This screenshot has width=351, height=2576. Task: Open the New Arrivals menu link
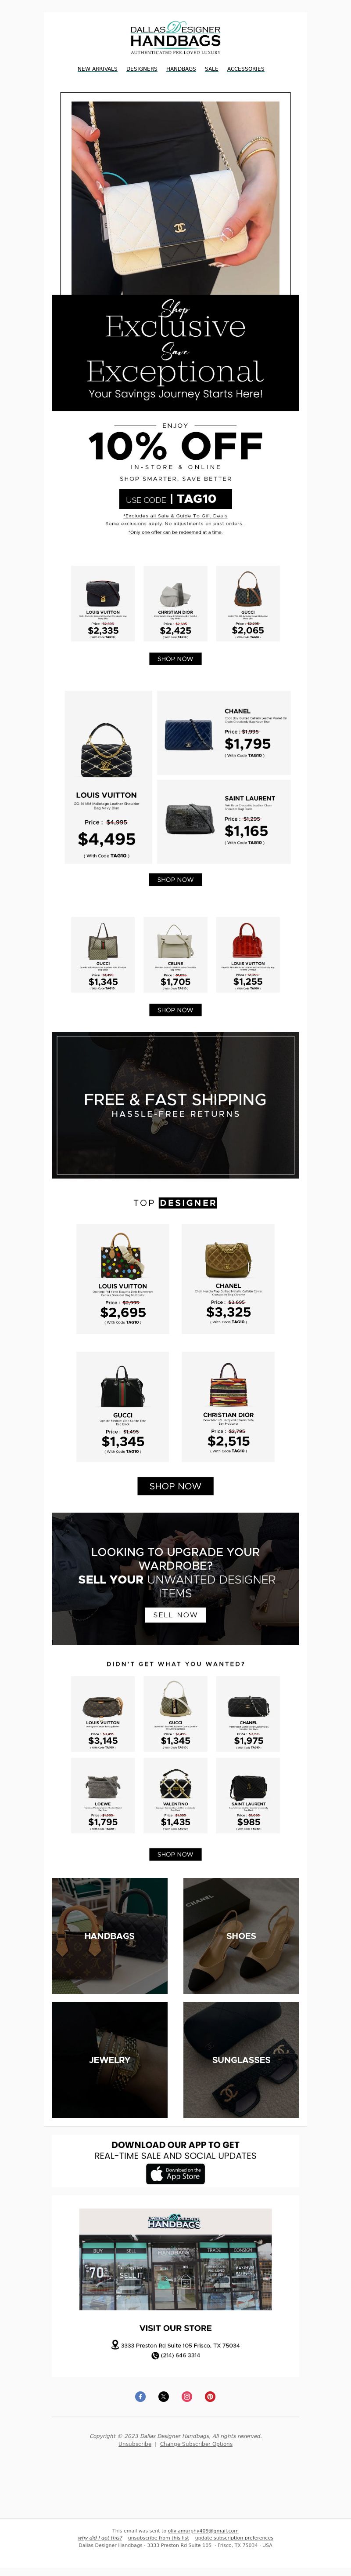click(98, 69)
